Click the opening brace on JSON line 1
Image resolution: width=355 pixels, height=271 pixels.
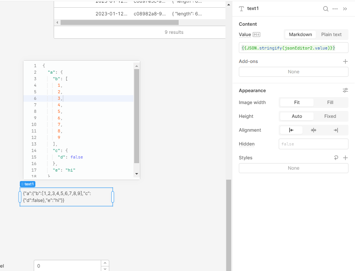[x=44, y=66]
